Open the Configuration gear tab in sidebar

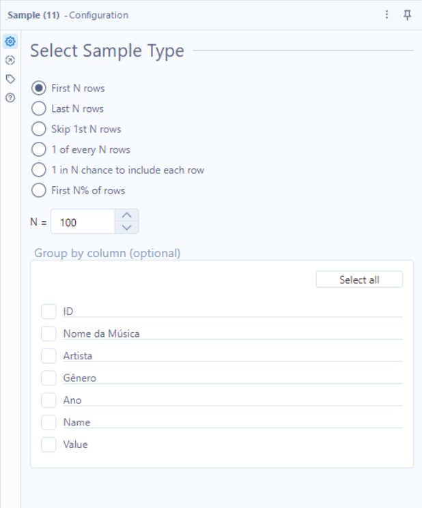coord(10,42)
